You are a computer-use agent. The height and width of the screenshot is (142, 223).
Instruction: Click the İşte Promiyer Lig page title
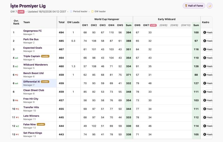click(x=28, y=6)
